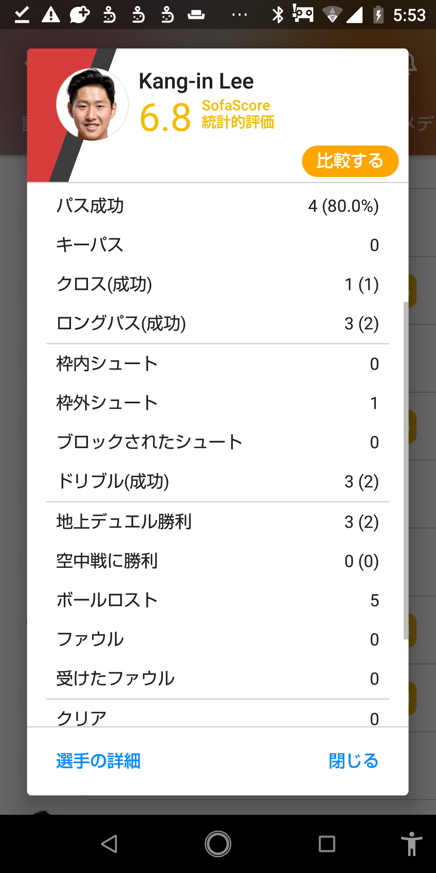Image resolution: width=436 pixels, height=873 pixels.
Task: Tap the Kang-in Lee name heading
Action: [x=196, y=81]
